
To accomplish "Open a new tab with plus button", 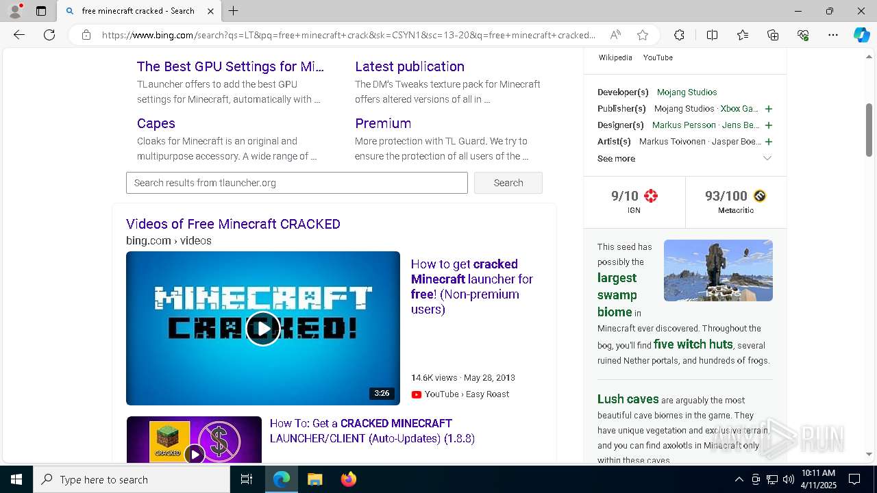I will click(234, 11).
